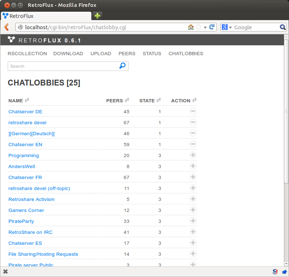This screenshot has width=289, height=277.
Task: Bookmark this page with the star icon
Action: pyautogui.click(x=199, y=27)
